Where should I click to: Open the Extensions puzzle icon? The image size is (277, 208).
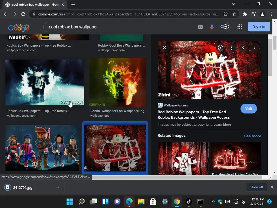pos(245,14)
